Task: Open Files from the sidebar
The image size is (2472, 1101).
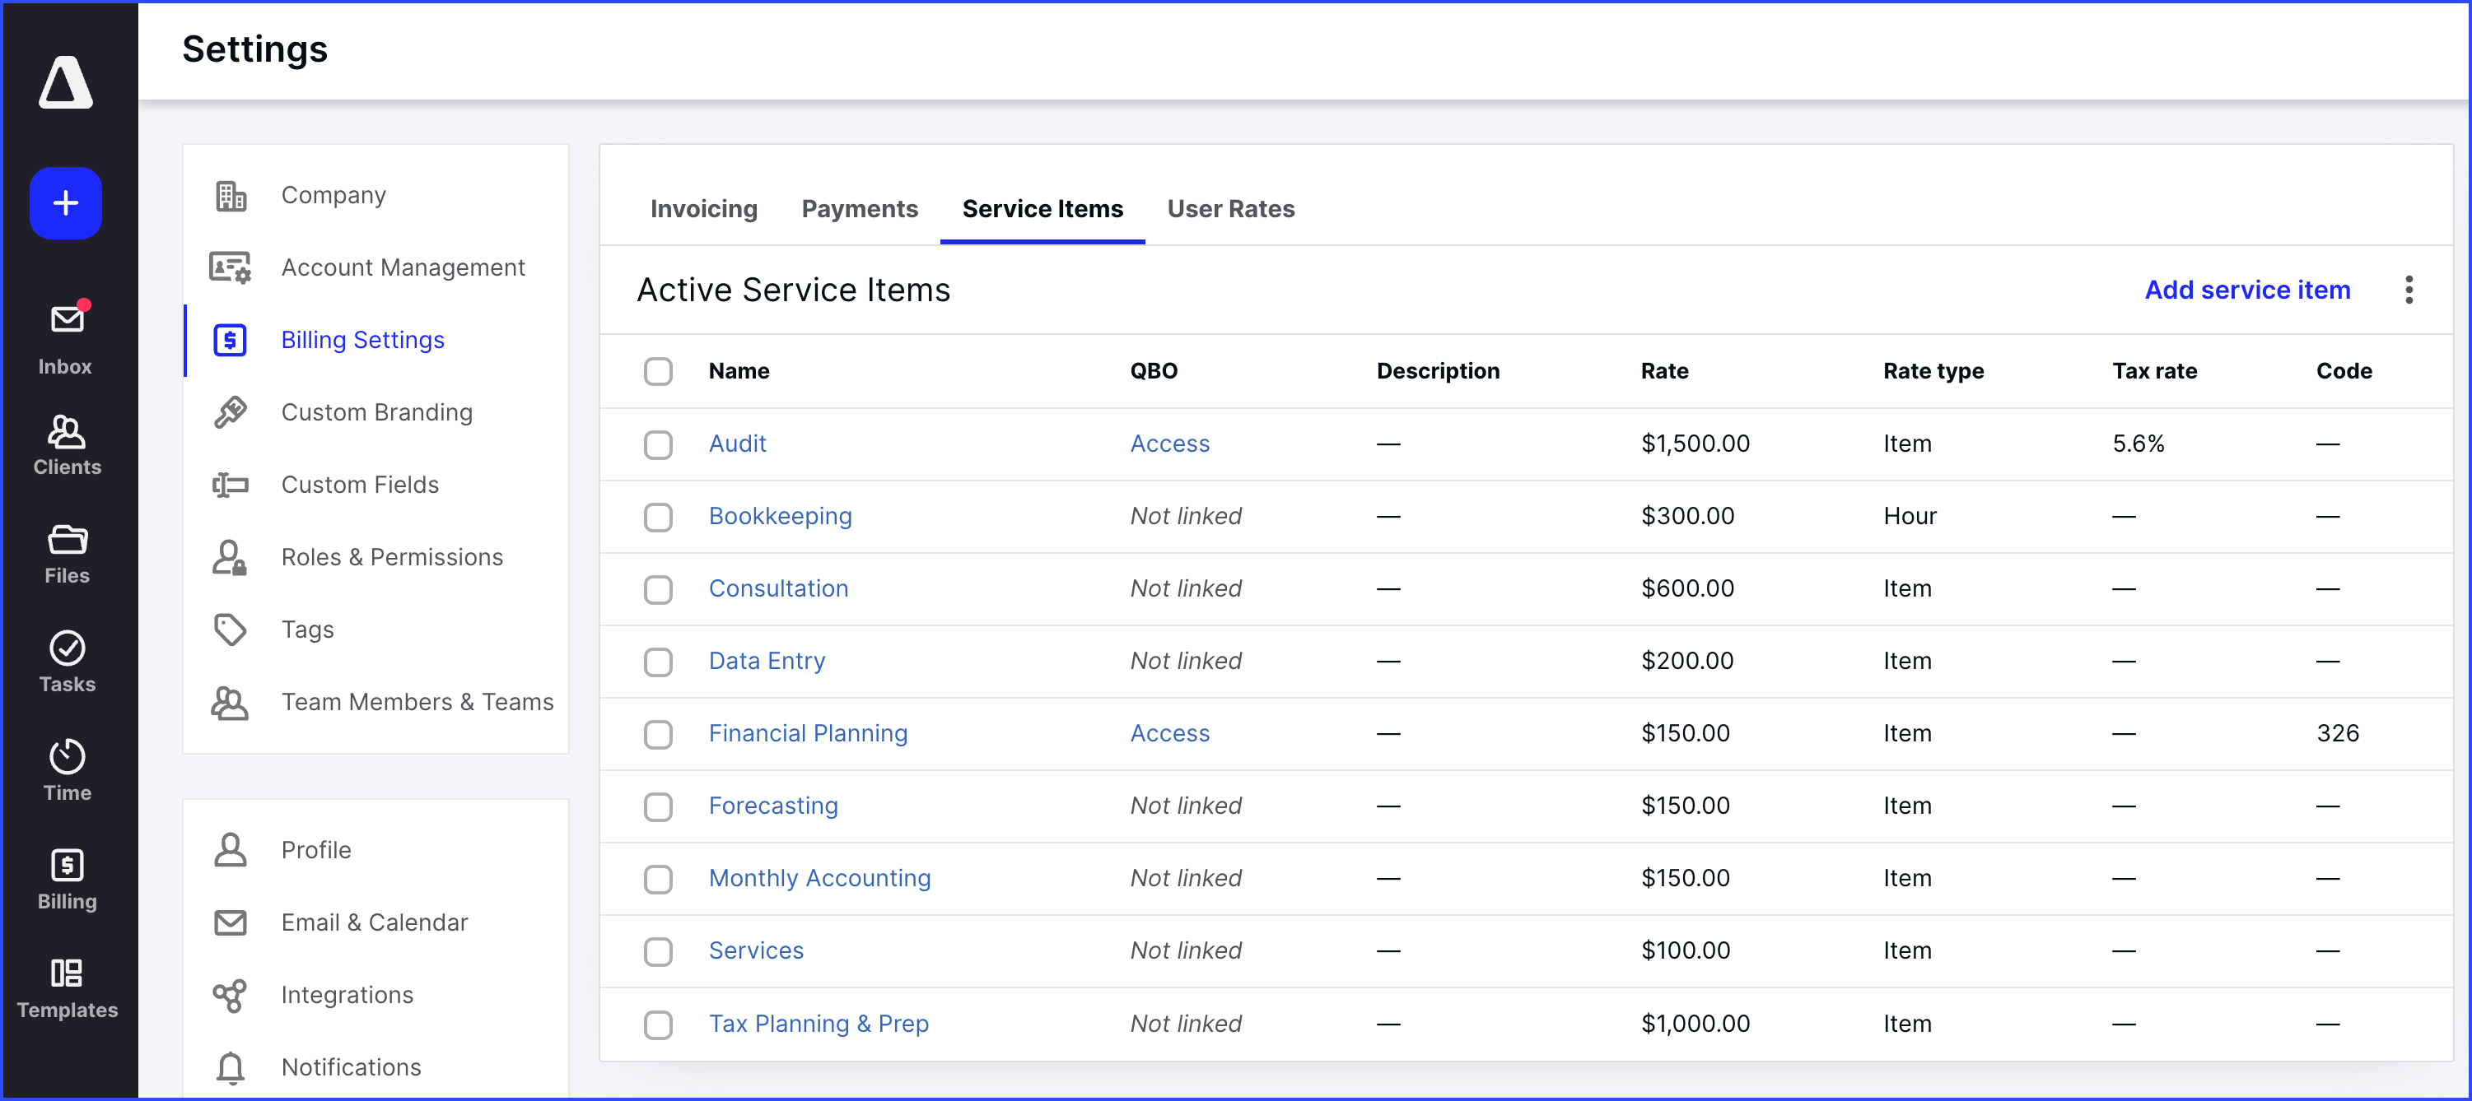Action: 65,551
